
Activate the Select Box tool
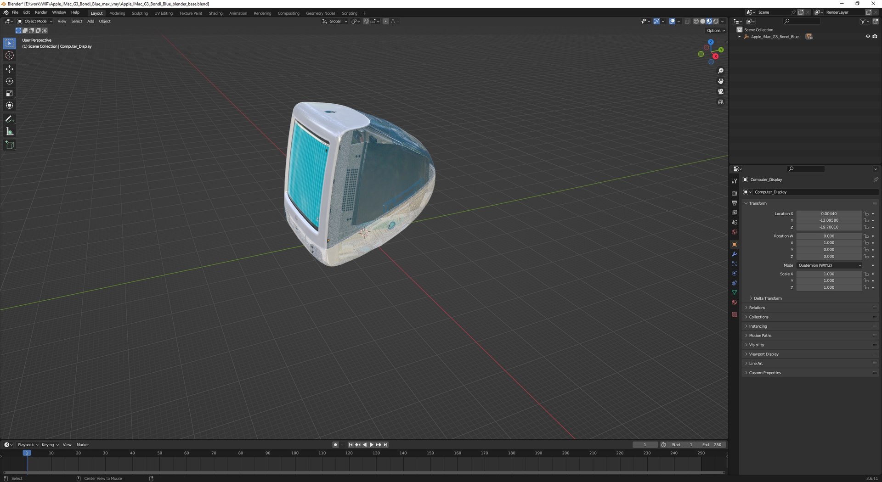tap(10, 43)
